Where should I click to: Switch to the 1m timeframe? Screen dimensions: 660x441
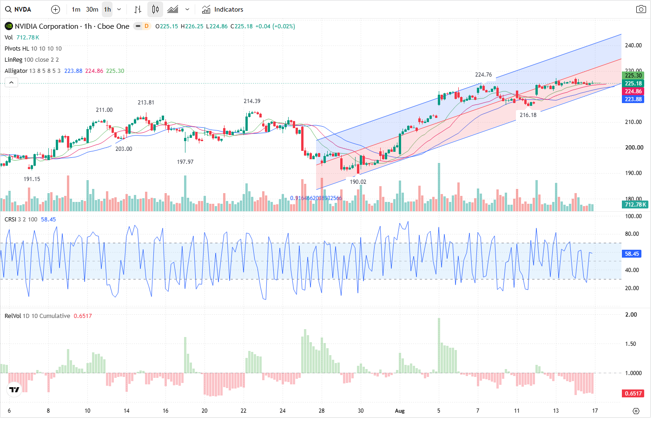76,9
